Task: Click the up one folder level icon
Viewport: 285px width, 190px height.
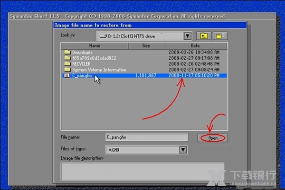Action: (x=204, y=36)
